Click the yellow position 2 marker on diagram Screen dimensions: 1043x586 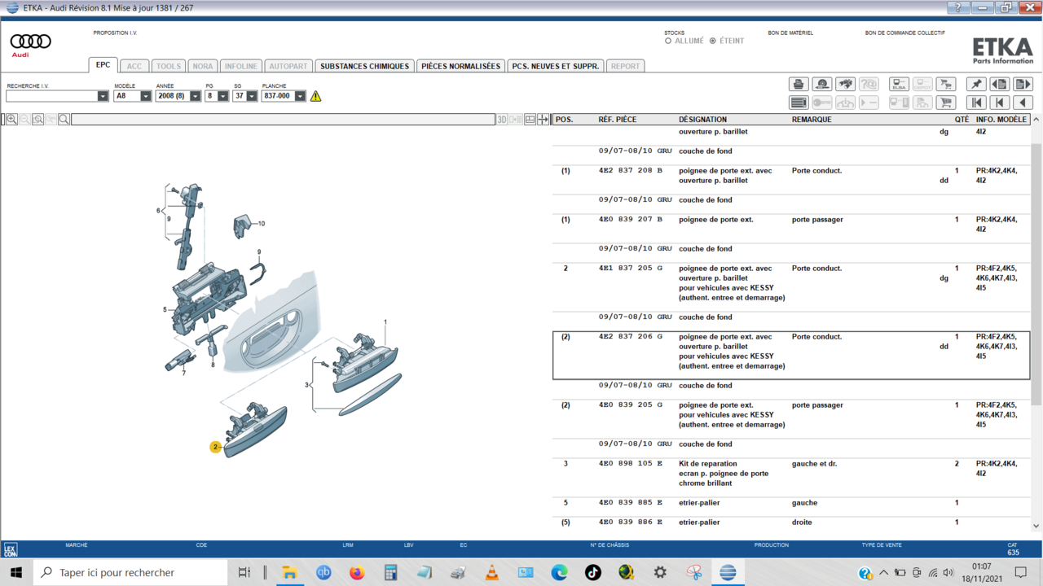pos(215,447)
